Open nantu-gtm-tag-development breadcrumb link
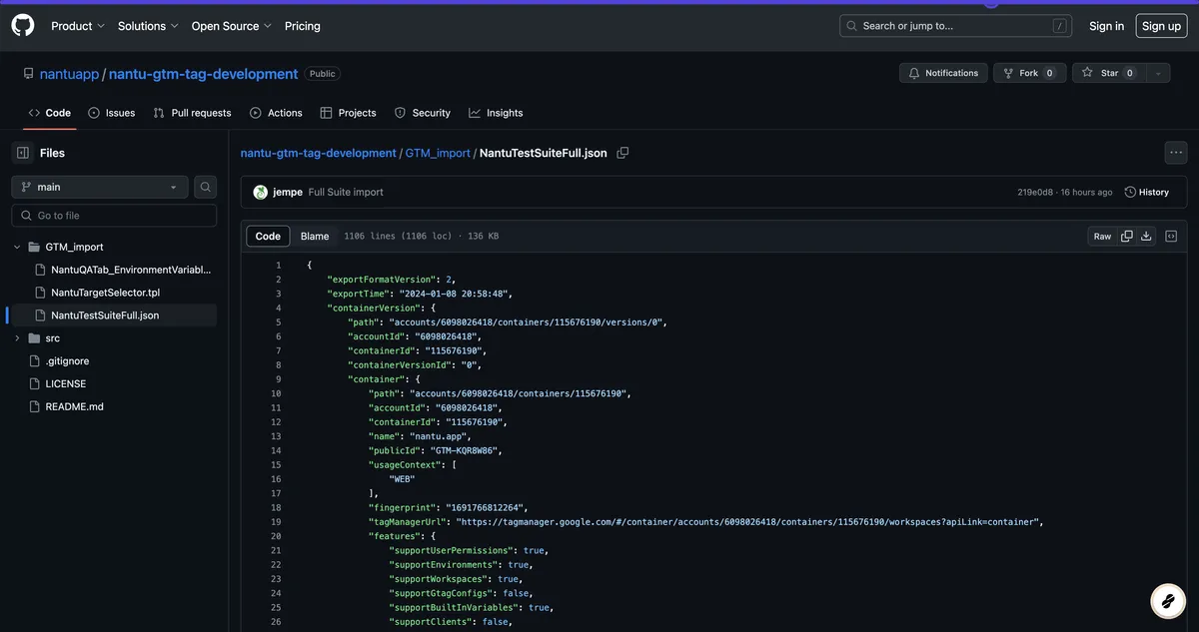This screenshot has height=632, width=1199. 318,153
